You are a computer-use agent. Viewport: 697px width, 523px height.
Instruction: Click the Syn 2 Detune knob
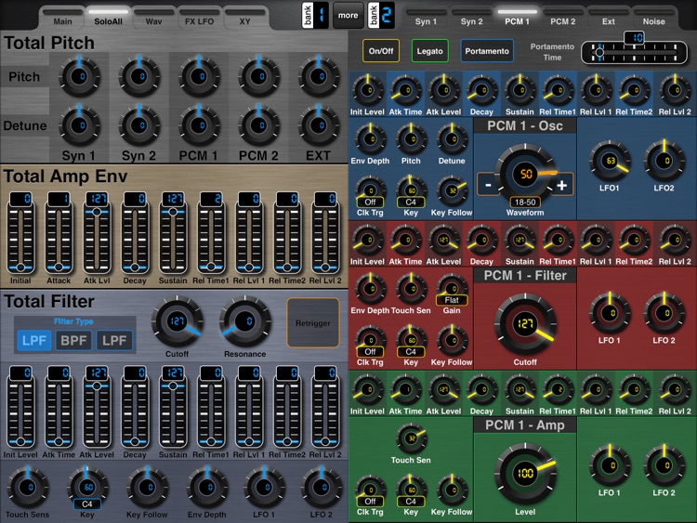click(x=139, y=125)
